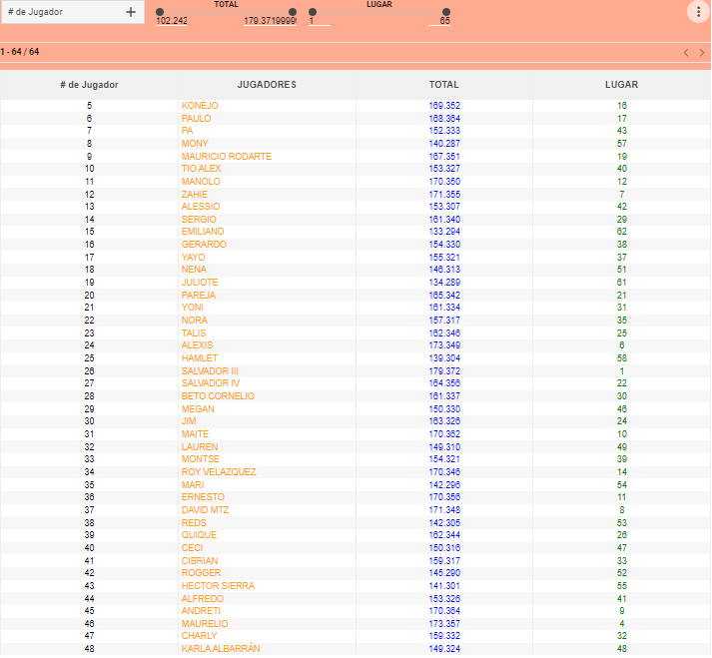Sort by TOTAL column header
The width and height of the screenshot is (712, 658).
point(444,85)
